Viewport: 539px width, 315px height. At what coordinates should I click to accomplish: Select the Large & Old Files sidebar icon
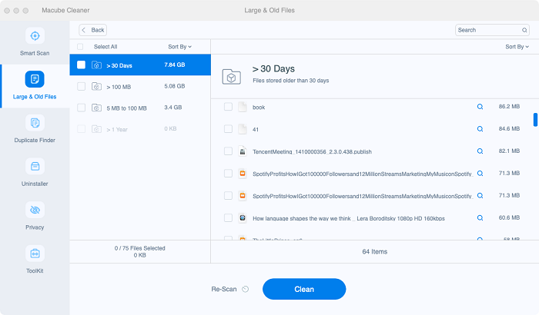(x=35, y=79)
